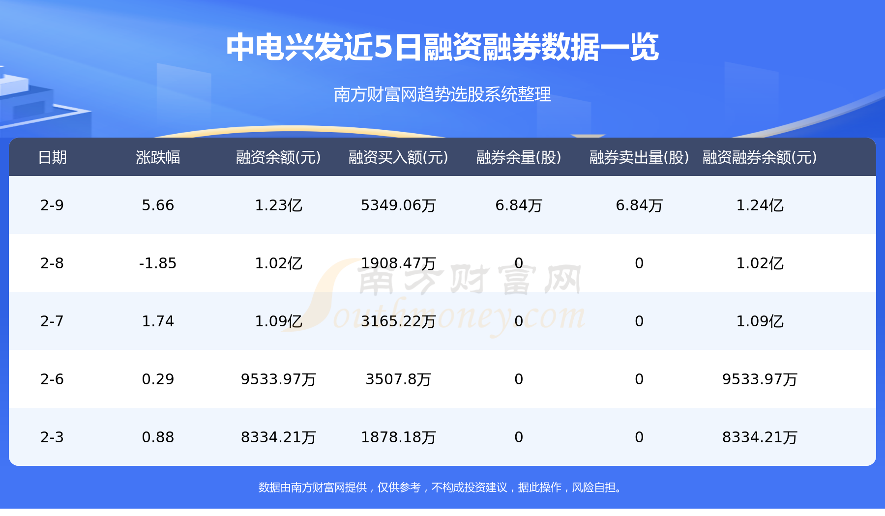Click 8334.21万 in the 融资余额 column
885x516 pixels.
coord(278,437)
